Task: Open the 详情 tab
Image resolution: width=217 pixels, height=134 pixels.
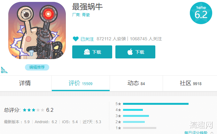Action: (x=25, y=83)
